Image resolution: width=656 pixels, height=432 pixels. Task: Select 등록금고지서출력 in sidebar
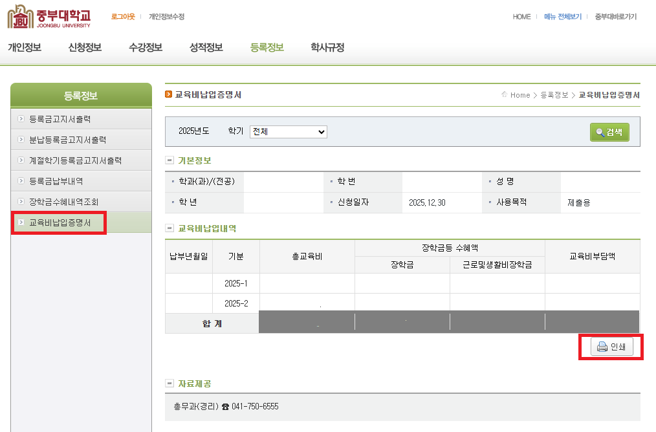coord(60,119)
